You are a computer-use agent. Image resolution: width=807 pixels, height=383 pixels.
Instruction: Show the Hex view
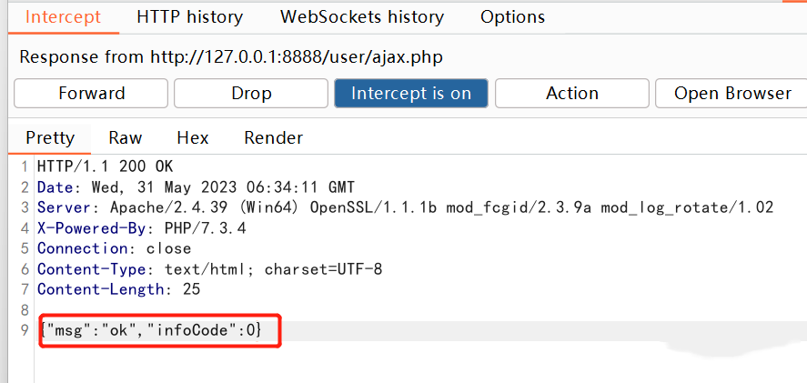click(x=193, y=138)
